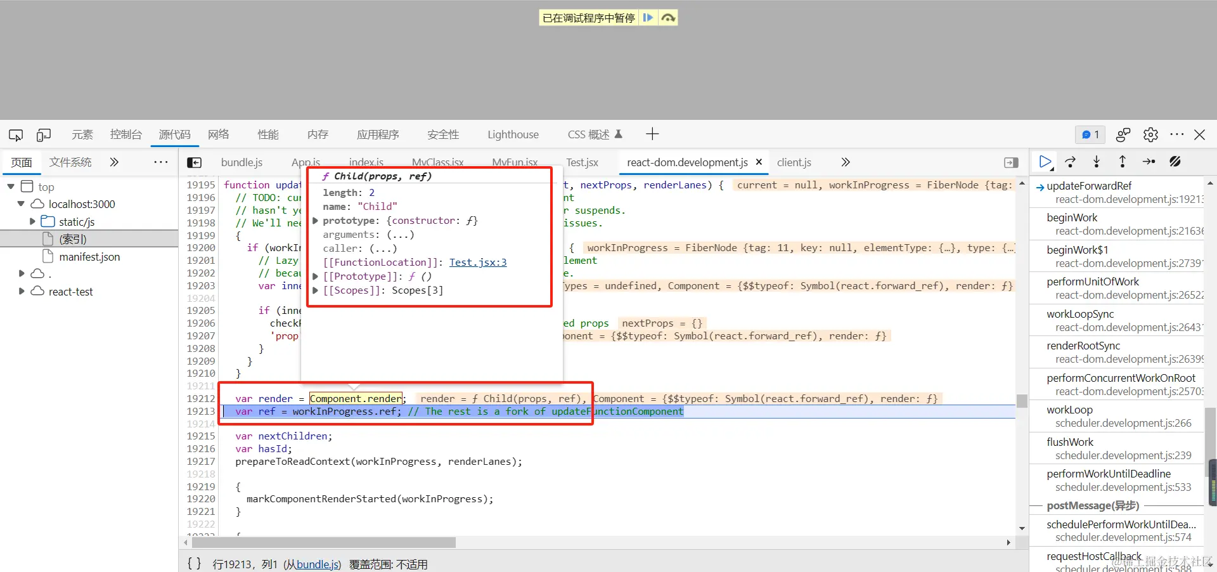Open the 性能 panel tab
1217x572 pixels.
tap(268, 134)
